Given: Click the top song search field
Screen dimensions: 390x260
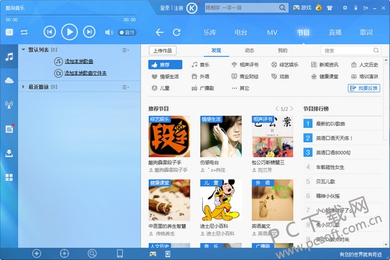Looking at the screenshot, I should pos(241,8).
